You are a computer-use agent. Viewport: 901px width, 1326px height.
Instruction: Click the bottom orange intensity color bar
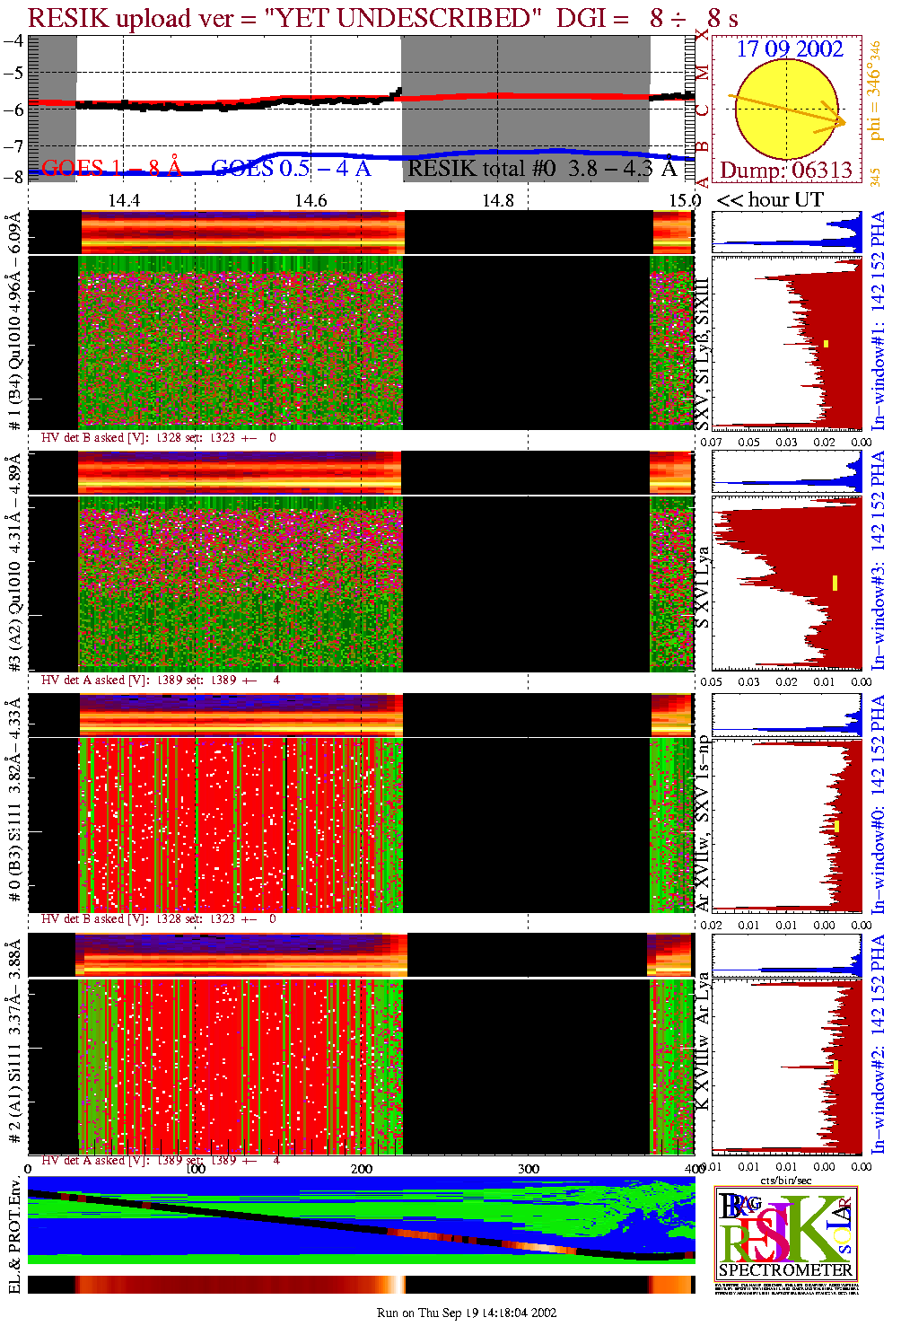361,1285
